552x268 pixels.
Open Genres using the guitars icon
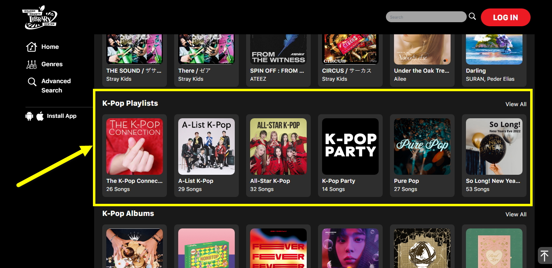(32, 64)
